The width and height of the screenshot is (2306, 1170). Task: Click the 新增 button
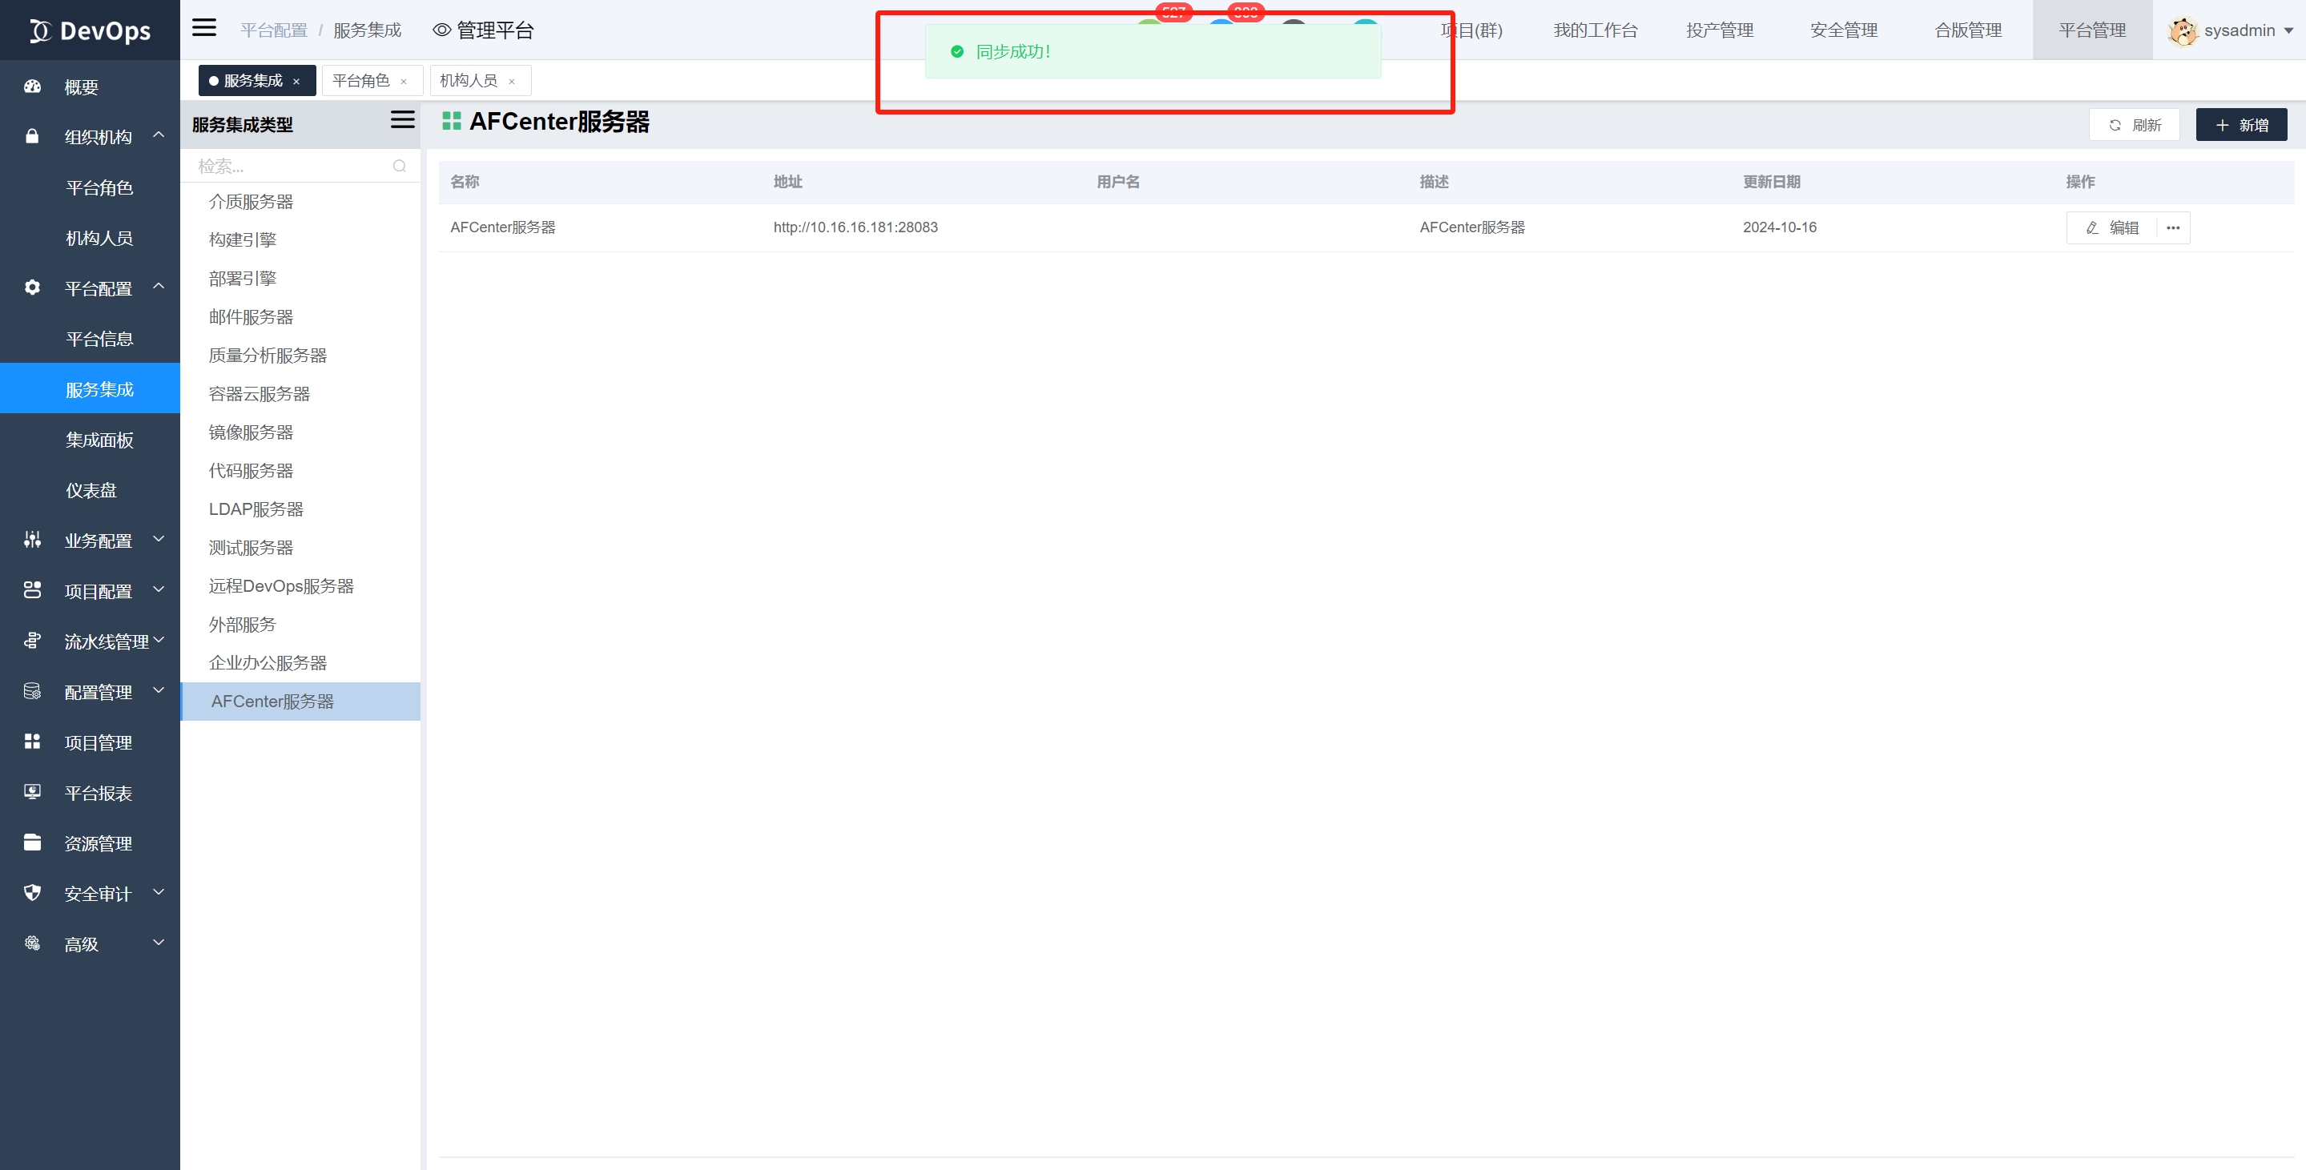[x=2240, y=124]
